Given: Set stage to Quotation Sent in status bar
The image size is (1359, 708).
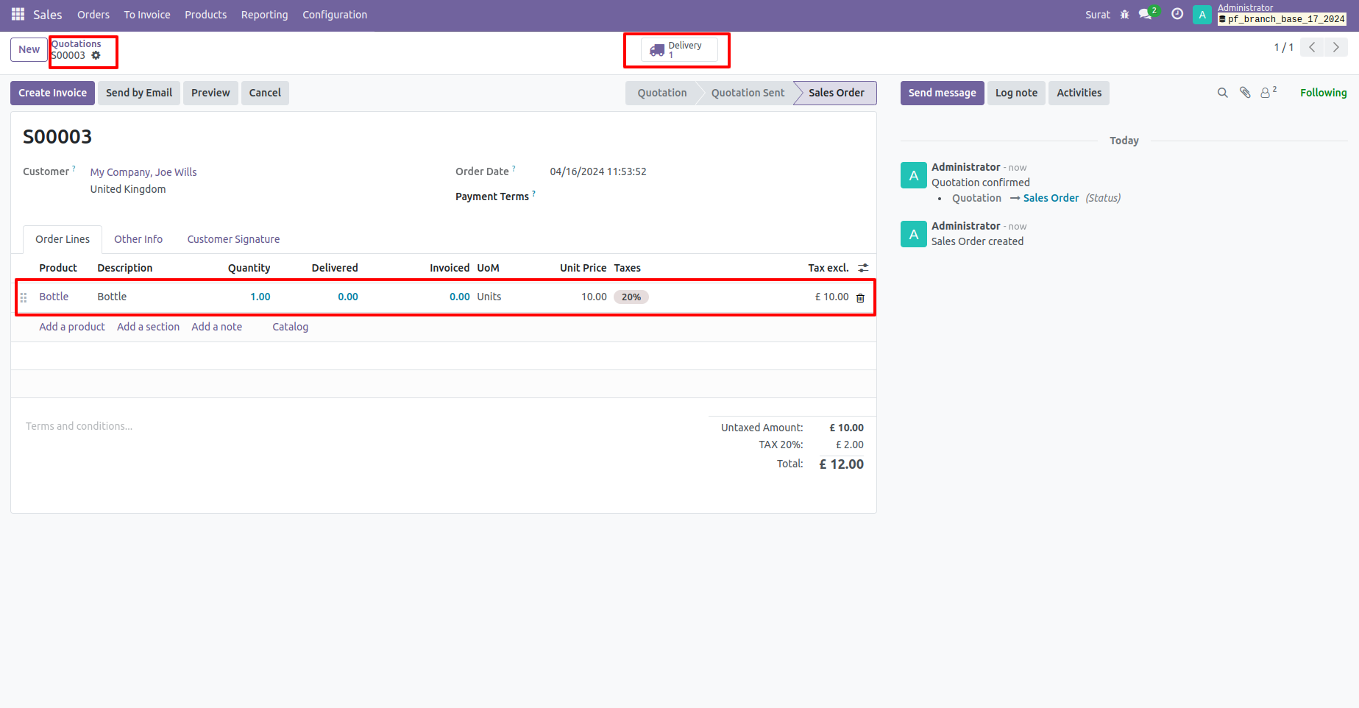Looking at the screenshot, I should pyautogui.click(x=748, y=93).
